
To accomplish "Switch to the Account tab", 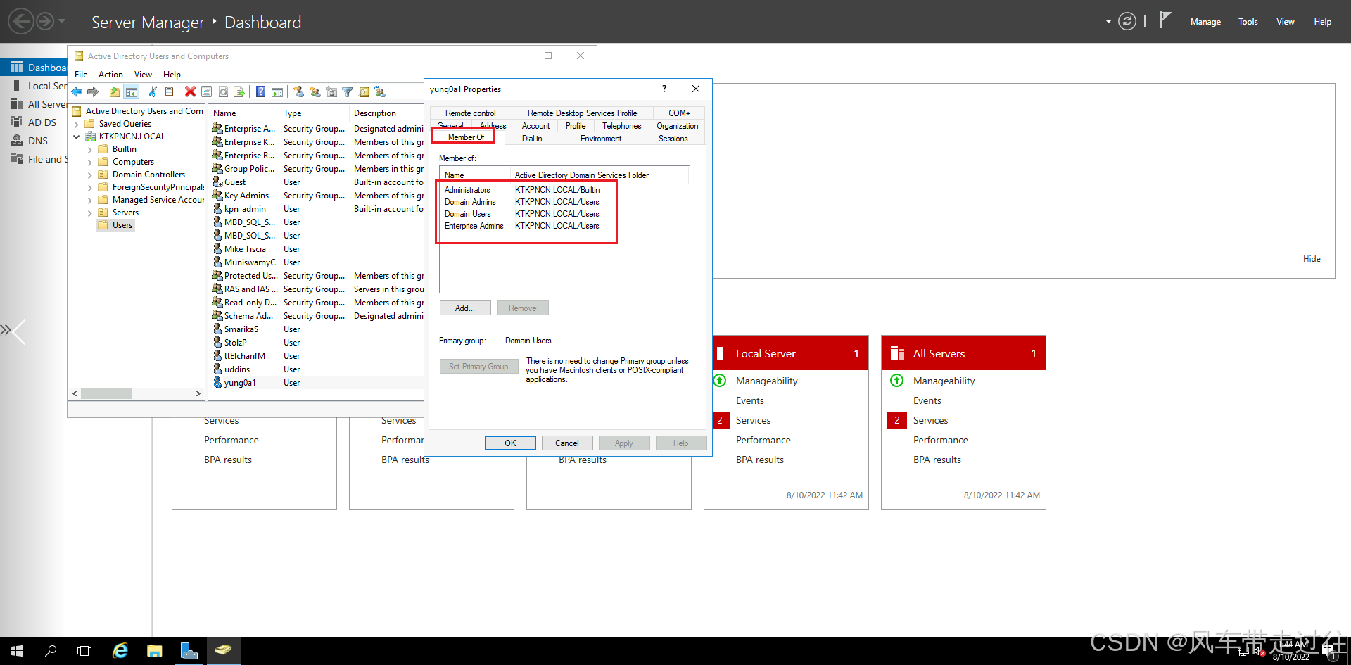I will 535,126.
